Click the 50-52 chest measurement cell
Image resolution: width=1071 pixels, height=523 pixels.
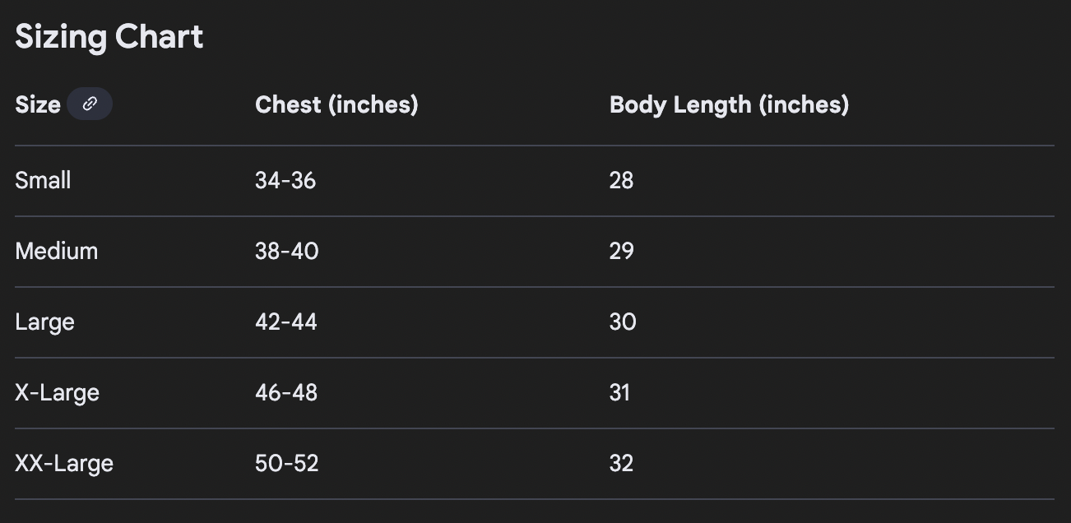[286, 463]
